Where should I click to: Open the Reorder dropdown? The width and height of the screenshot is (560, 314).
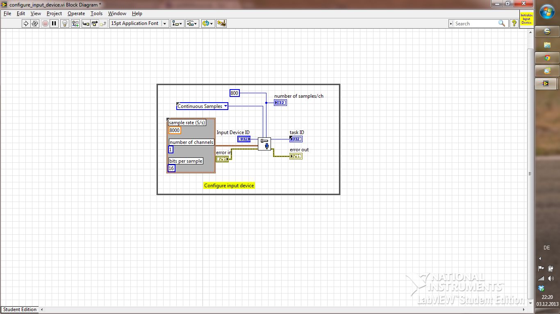point(207,24)
